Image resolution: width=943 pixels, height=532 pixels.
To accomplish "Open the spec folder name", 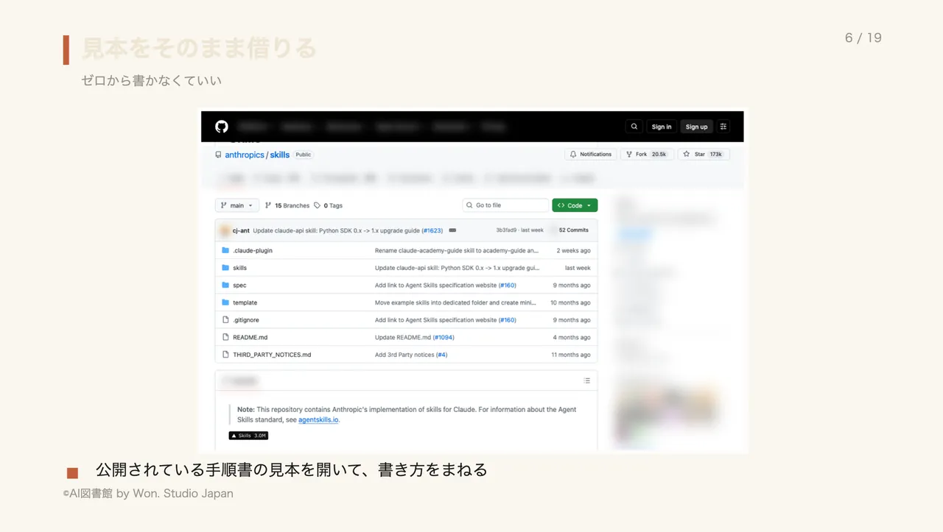I will coord(239,285).
